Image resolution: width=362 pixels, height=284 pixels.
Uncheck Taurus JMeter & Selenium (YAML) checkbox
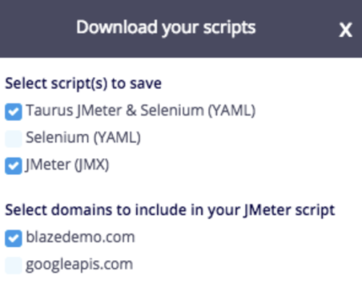14,112
